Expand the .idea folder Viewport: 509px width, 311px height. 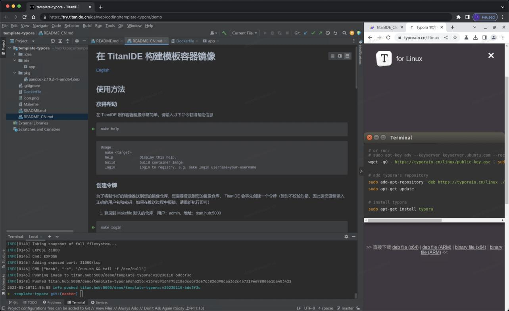[x=15, y=54]
